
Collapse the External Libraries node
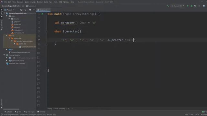click(4, 55)
